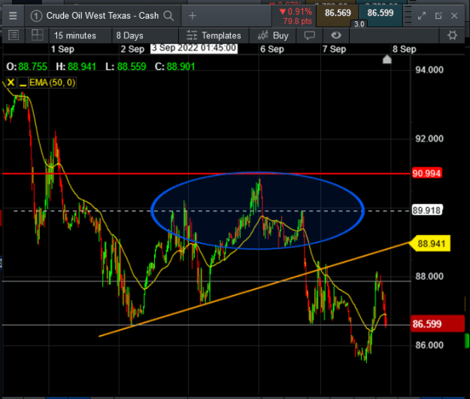Click the 1 Sep date label
Screen dimensions: 470x399
pos(62,49)
